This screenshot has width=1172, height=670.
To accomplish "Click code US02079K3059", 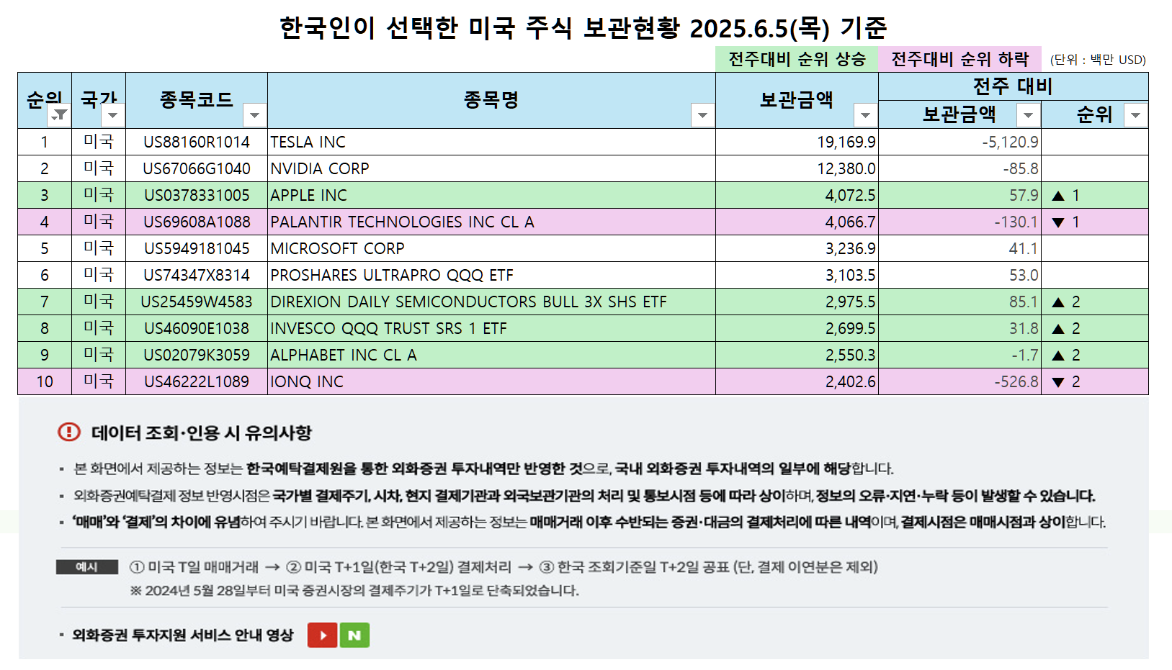I will [197, 356].
